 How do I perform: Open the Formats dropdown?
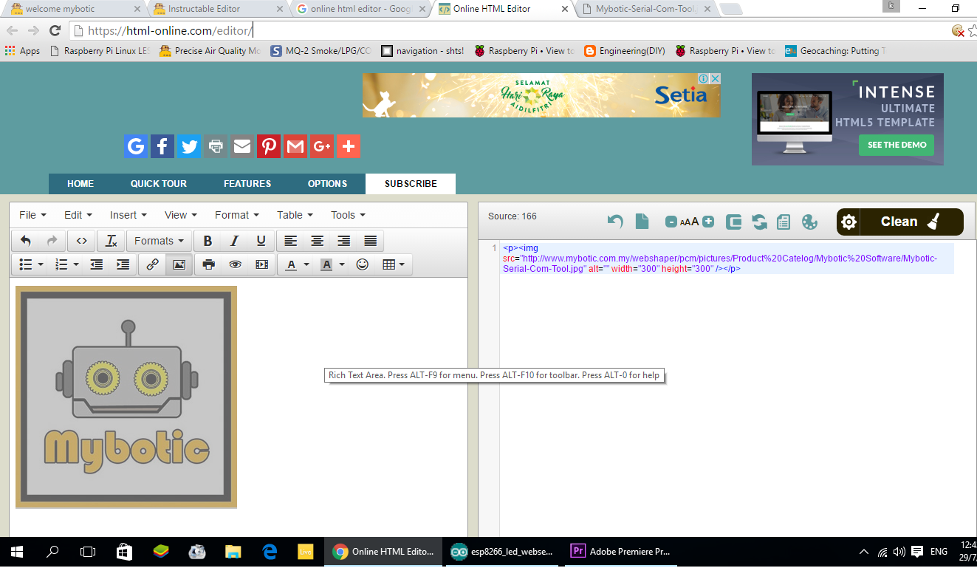coord(159,241)
